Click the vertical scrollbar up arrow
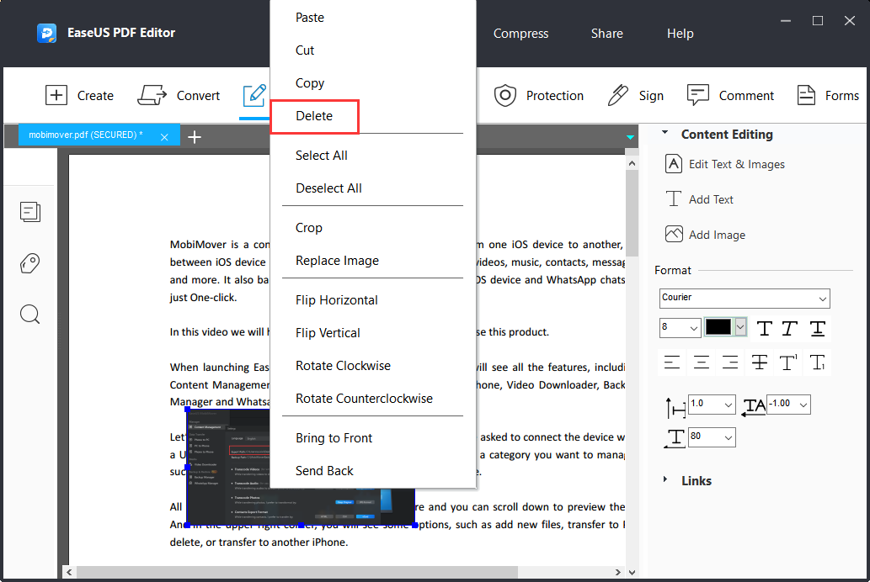The width and height of the screenshot is (870, 582). coord(632,163)
